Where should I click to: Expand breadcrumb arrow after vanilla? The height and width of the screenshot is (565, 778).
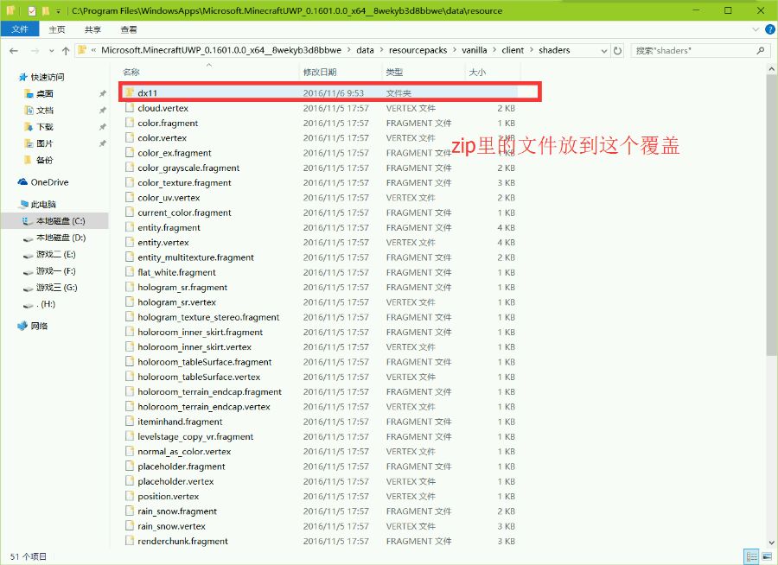click(494, 50)
